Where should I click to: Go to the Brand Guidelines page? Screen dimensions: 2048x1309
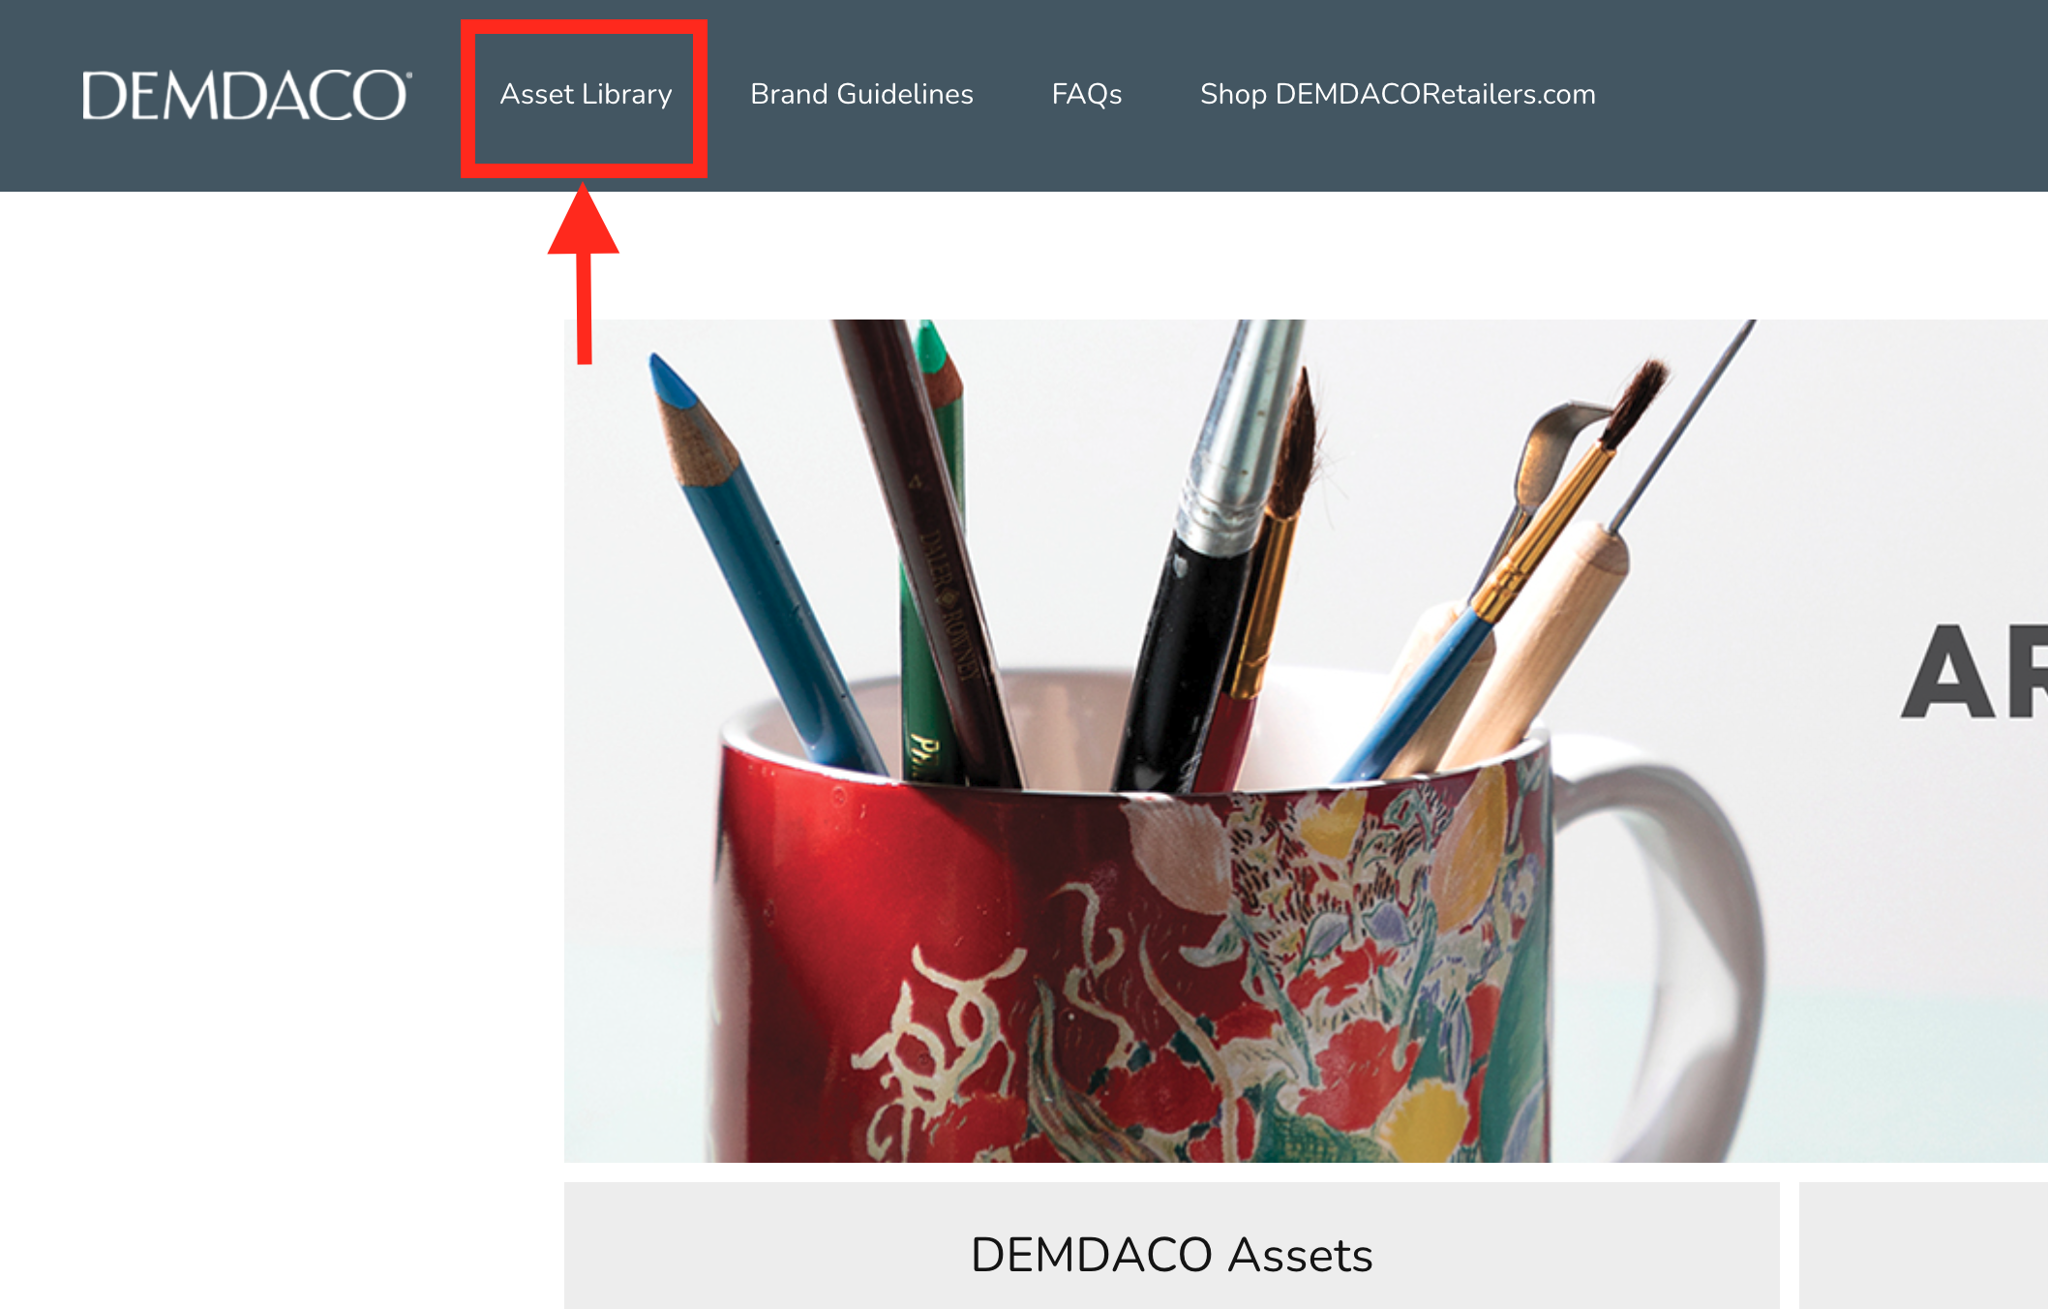pyautogui.click(x=861, y=95)
